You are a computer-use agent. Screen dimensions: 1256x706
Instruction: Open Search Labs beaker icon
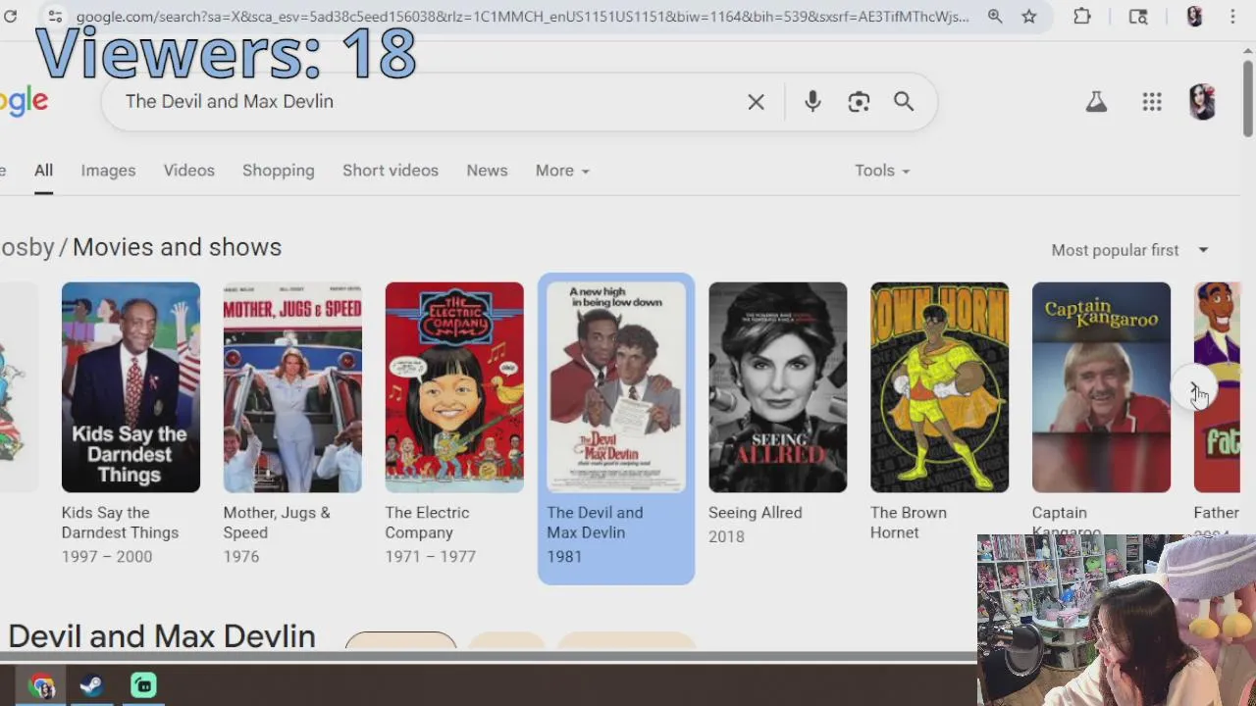click(1096, 102)
